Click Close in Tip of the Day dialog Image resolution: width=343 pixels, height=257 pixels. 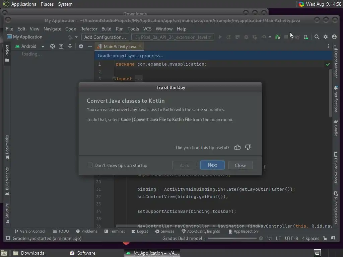[241, 165]
